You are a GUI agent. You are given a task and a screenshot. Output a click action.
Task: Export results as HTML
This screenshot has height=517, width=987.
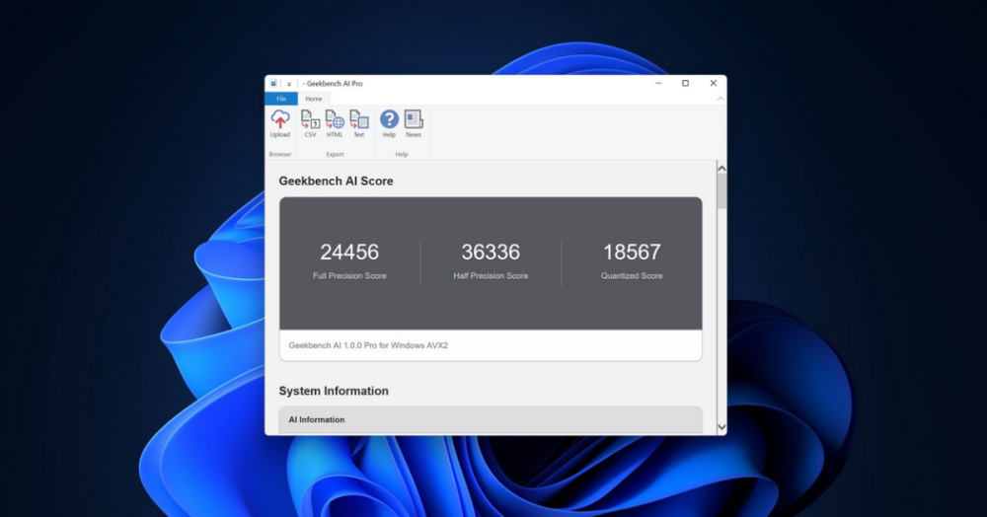point(335,124)
